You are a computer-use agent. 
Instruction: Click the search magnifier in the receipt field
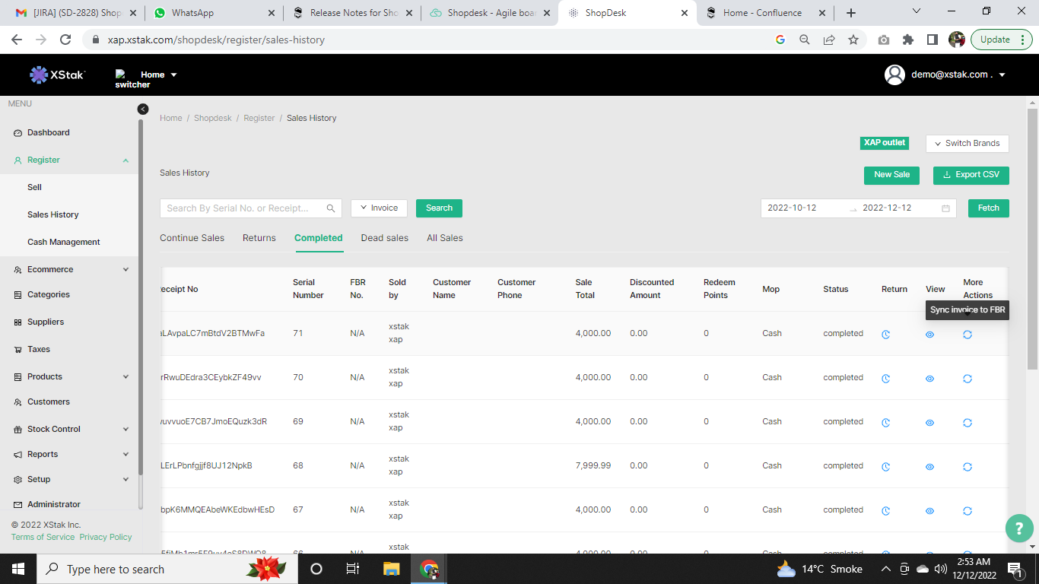331,208
